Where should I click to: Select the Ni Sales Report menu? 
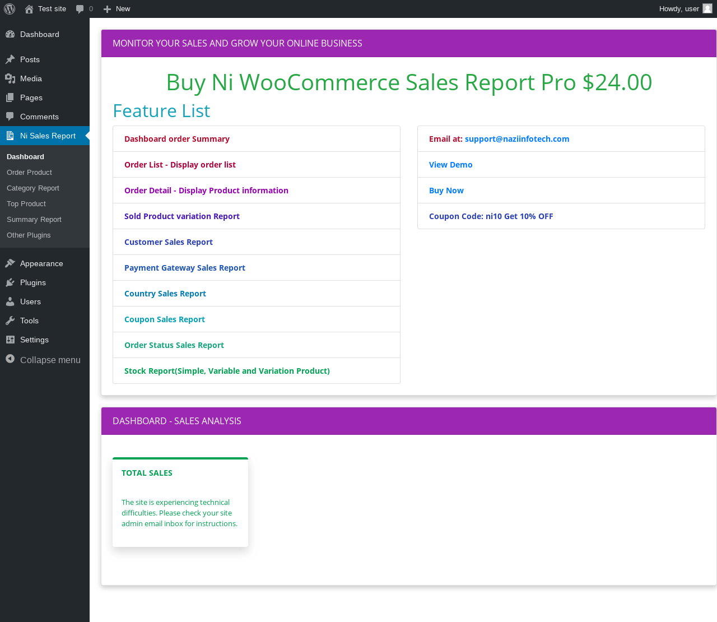[x=45, y=136]
